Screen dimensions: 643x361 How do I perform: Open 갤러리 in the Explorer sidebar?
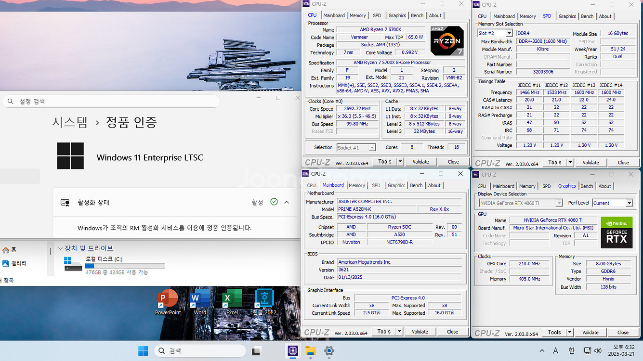point(14,263)
